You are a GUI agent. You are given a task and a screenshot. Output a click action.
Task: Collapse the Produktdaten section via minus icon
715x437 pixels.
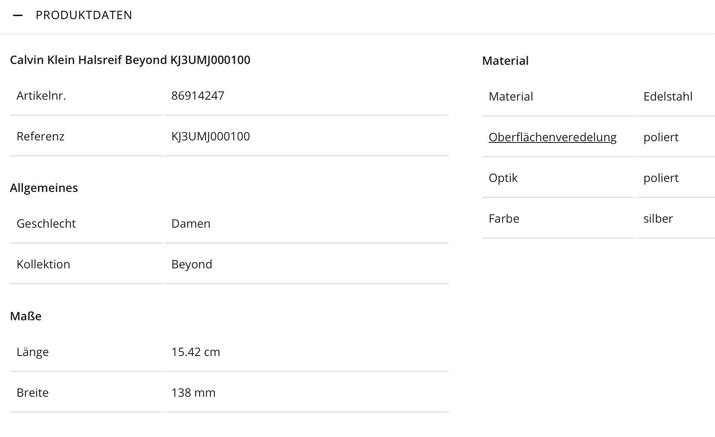(x=17, y=15)
